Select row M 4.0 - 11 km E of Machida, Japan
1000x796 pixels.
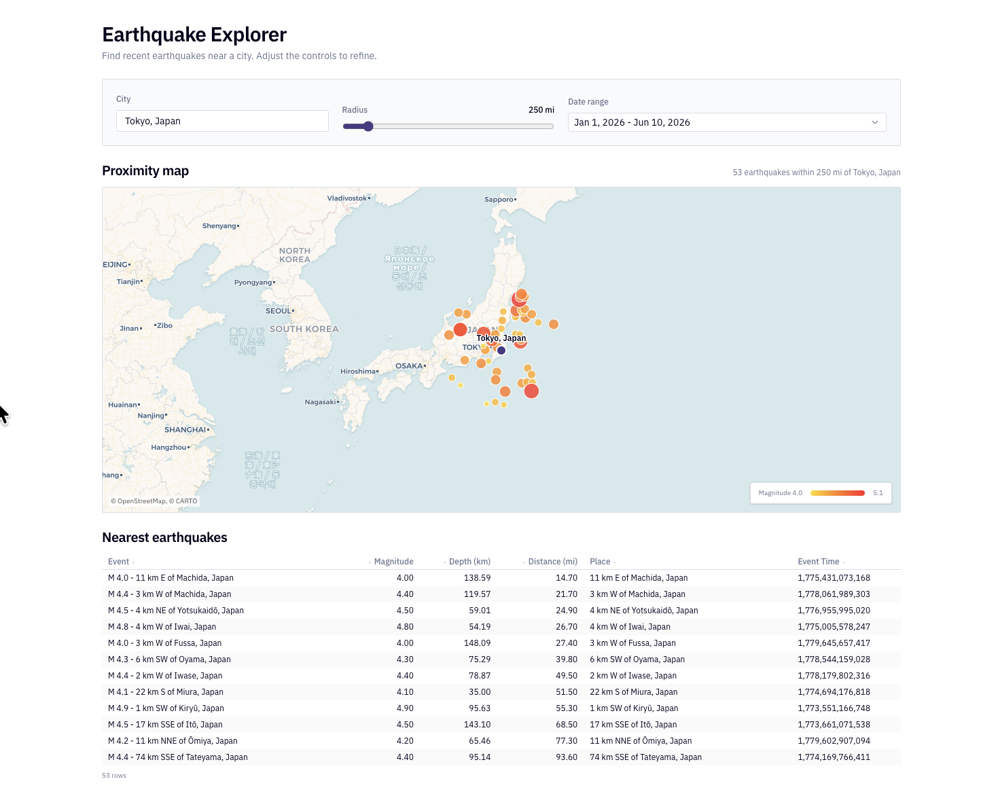click(x=501, y=578)
